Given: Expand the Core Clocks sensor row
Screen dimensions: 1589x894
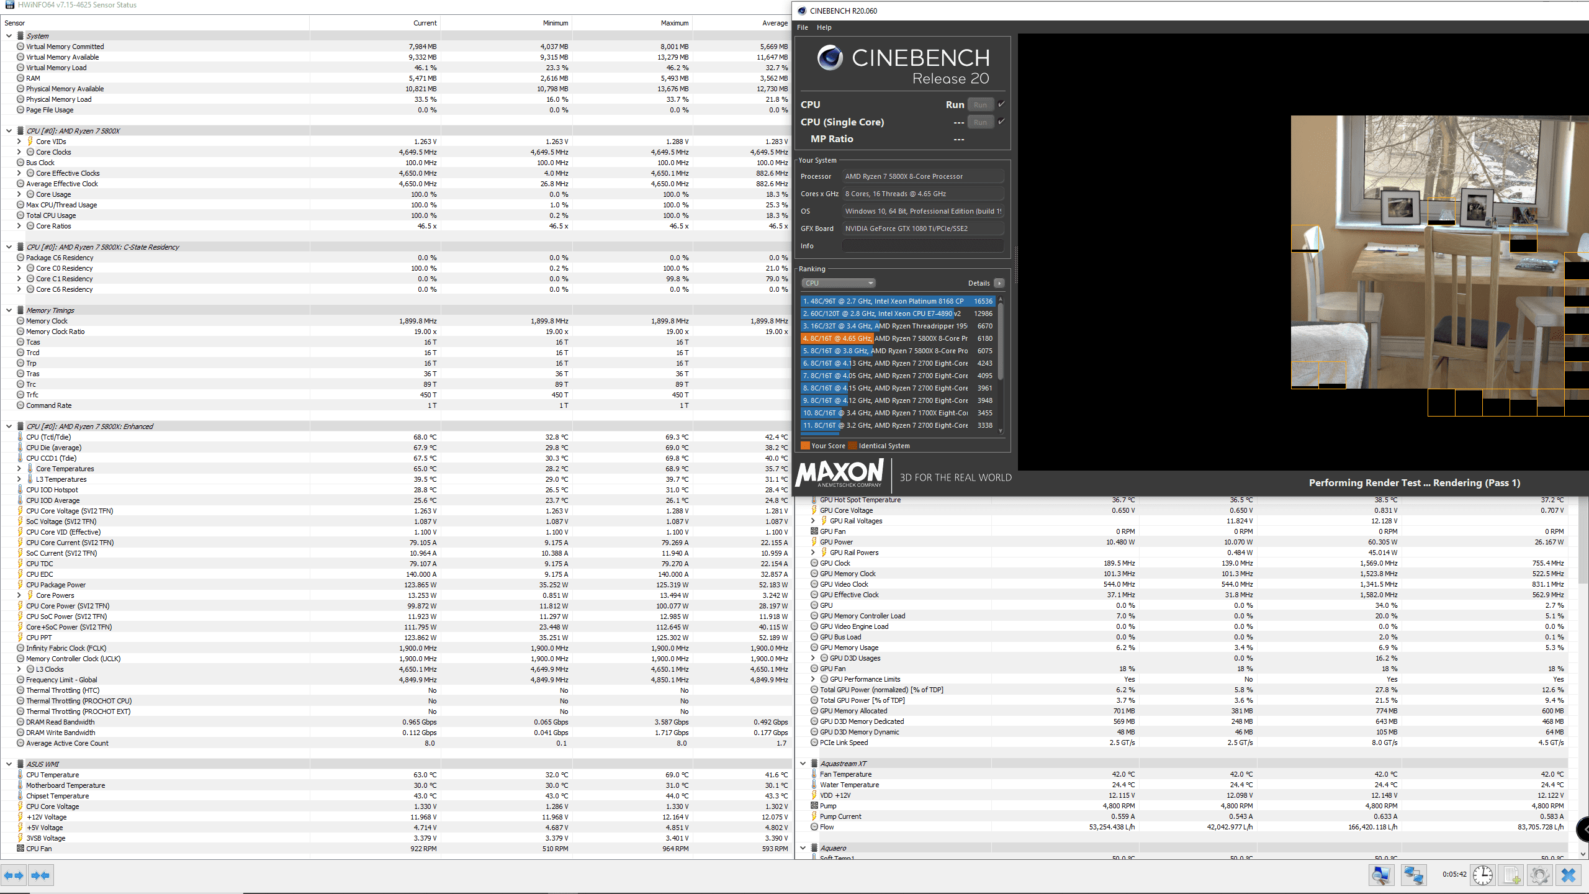Looking at the screenshot, I should pos(19,152).
